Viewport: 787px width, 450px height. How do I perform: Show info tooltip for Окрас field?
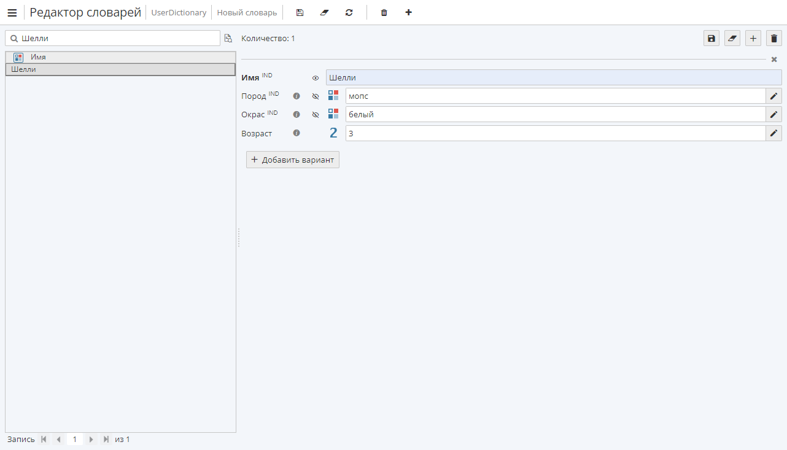pyautogui.click(x=297, y=115)
